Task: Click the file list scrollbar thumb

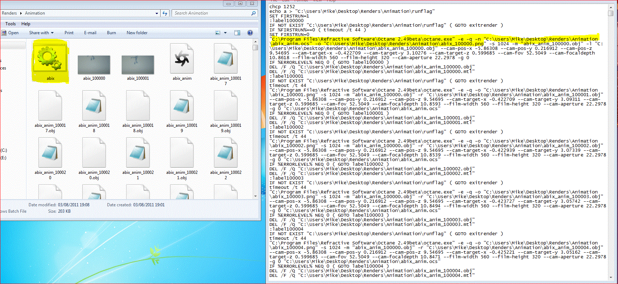Action: [x=255, y=47]
